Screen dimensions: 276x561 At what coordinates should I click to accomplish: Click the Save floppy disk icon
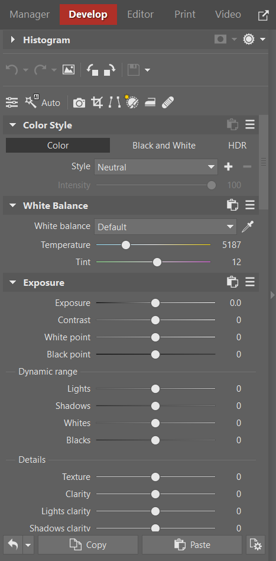pyautogui.click(x=134, y=69)
